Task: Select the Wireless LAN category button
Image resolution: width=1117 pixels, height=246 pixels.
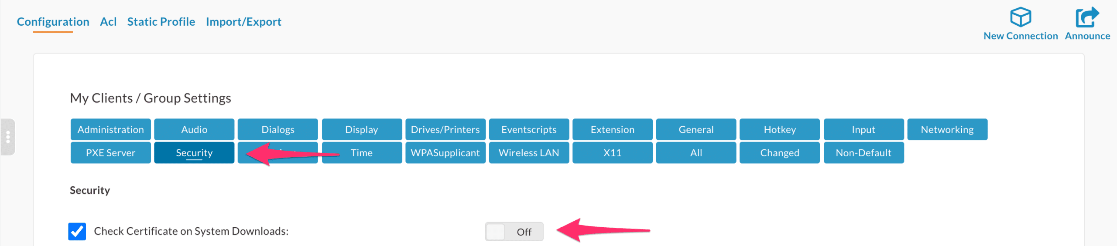Action: tap(529, 153)
